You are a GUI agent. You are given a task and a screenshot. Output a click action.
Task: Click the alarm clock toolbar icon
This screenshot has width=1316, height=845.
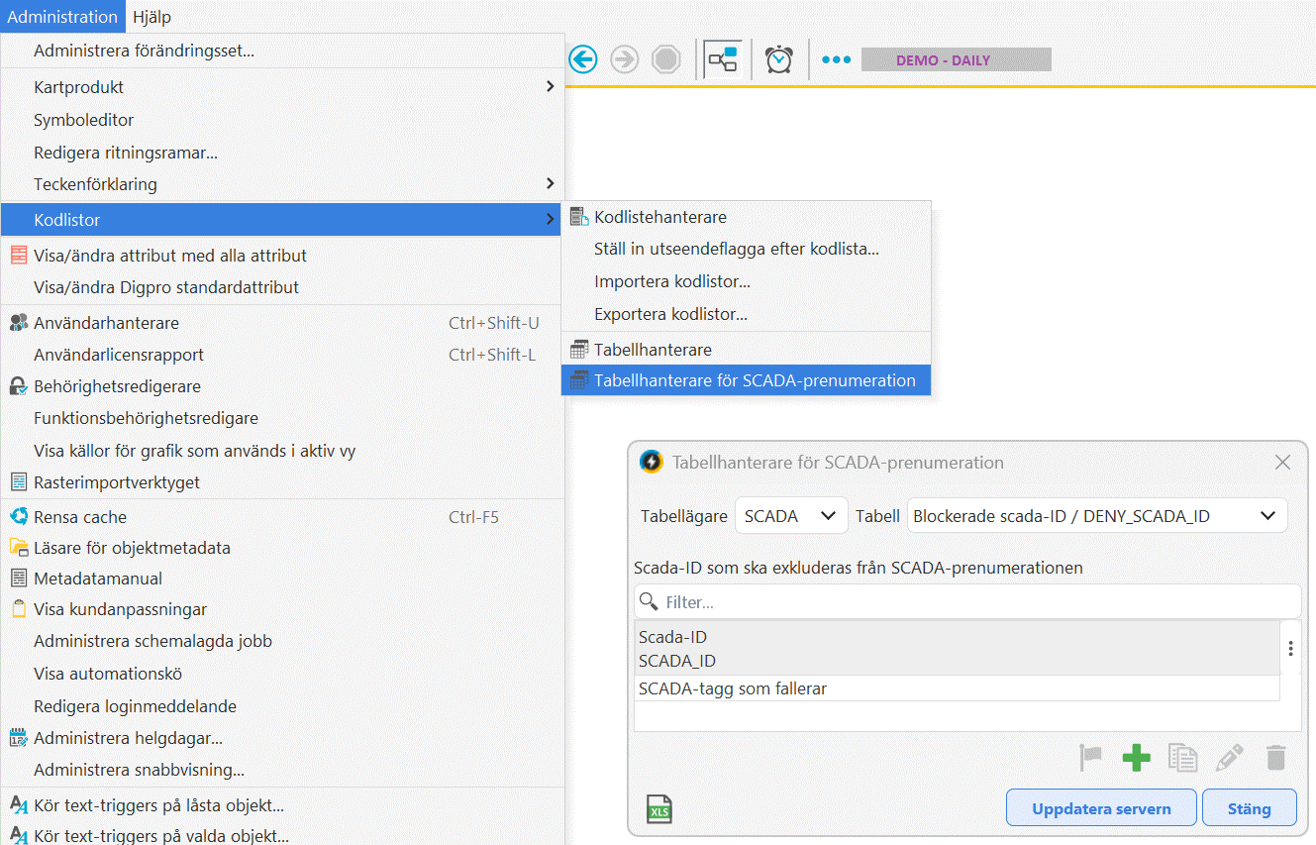pyautogui.click(x=779, y=60)
